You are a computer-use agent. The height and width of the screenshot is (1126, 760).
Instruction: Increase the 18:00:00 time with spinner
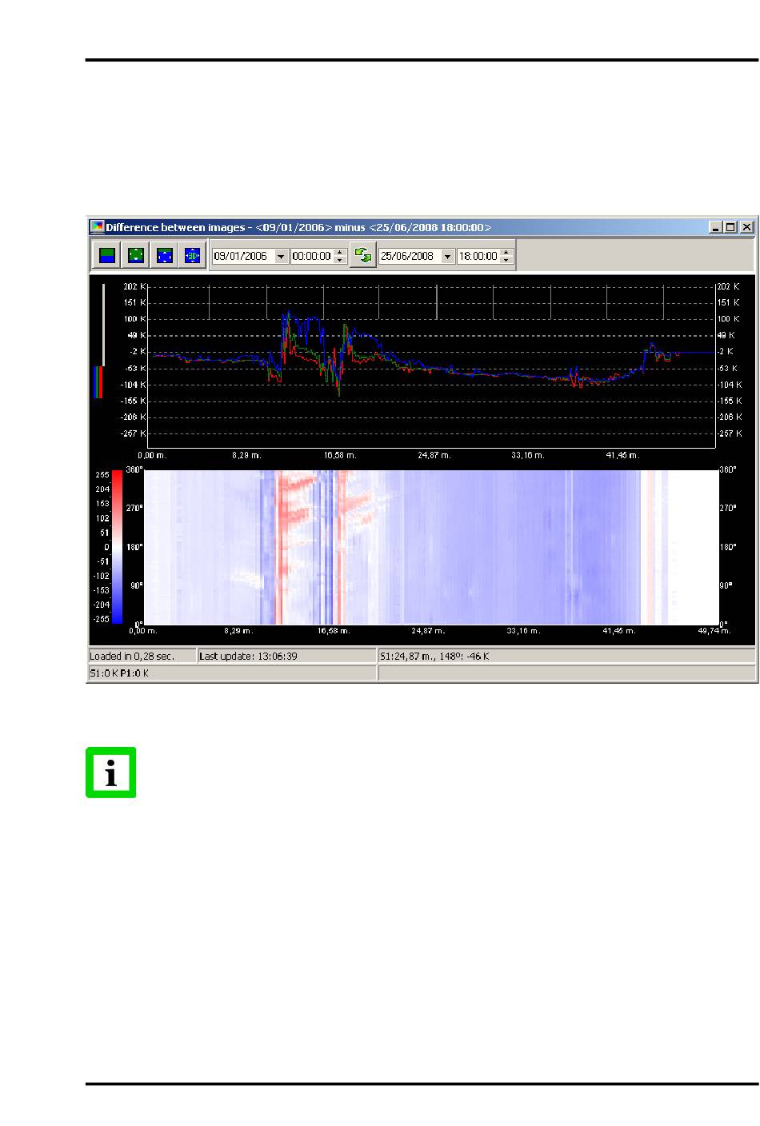click(x=506, y=253)
